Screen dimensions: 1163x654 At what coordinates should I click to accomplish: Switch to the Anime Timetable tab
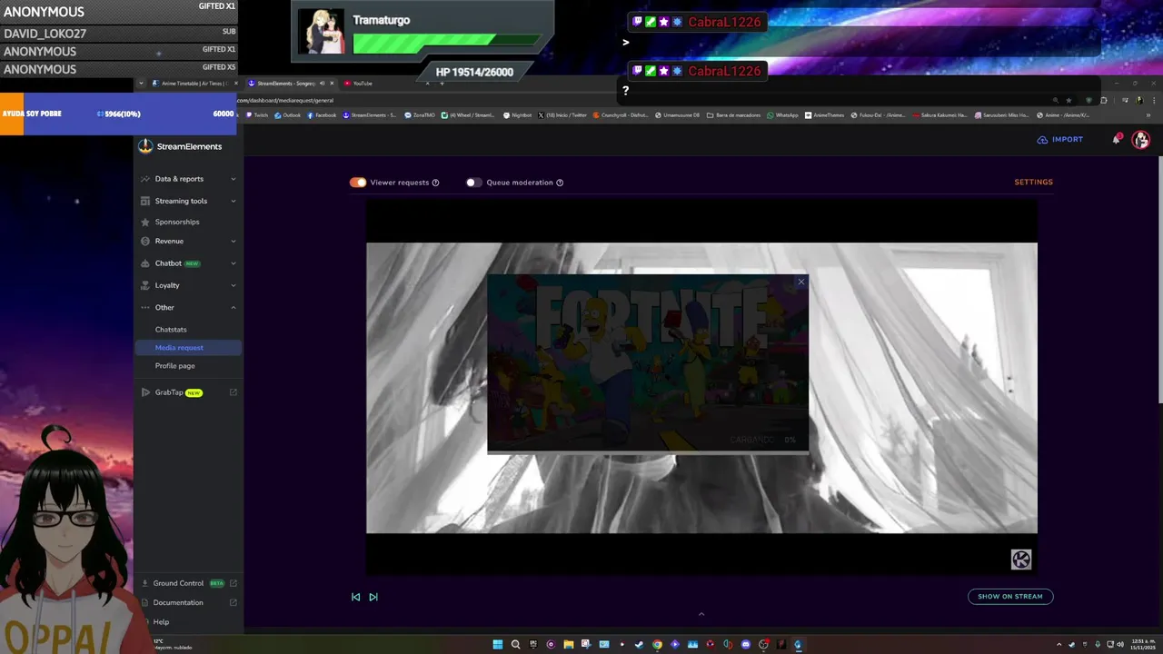coord(194,84)
